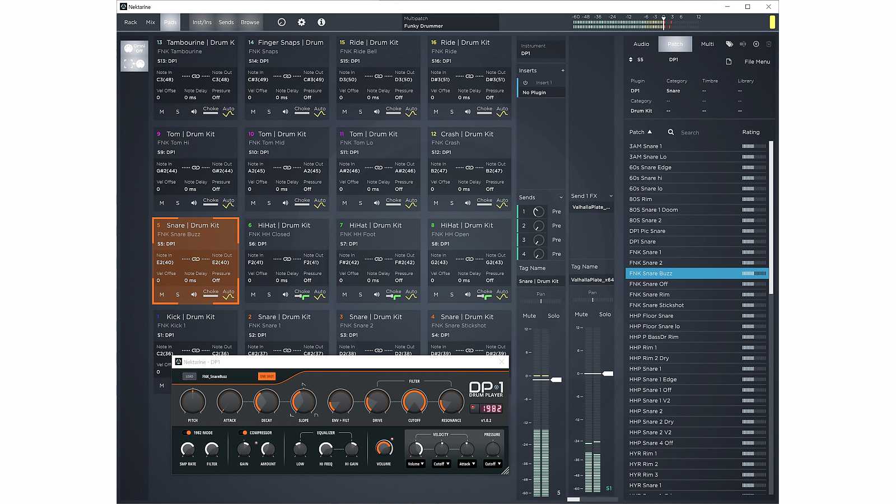The height and width of the screenshot is (504, 896).
Task: Mute pad 5 Snare with M
Action: [x=162, y=295]
